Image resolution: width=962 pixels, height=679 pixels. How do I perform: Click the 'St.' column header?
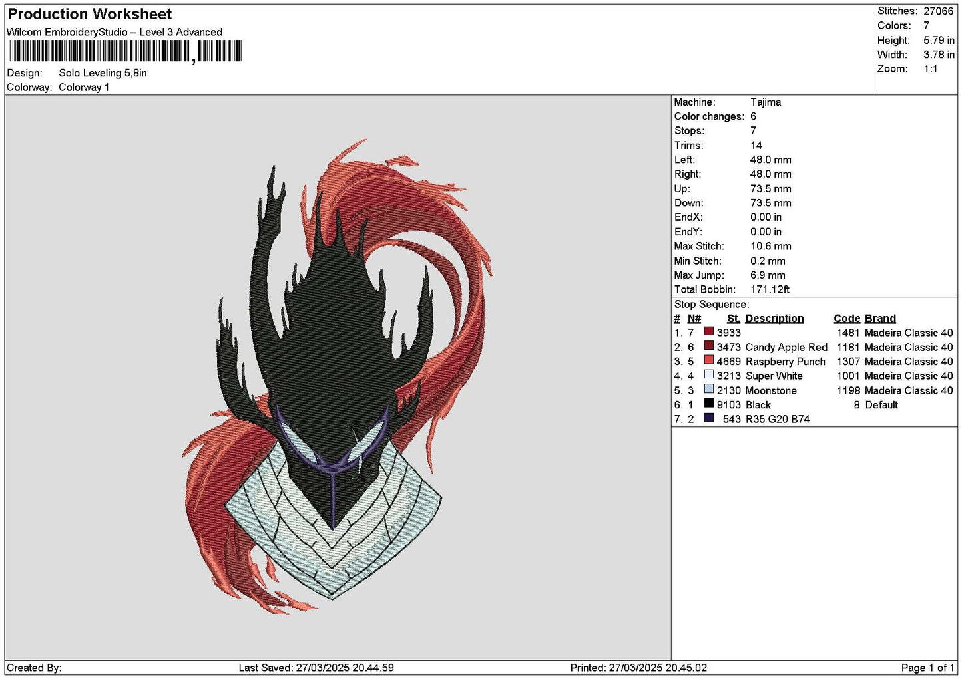(x=734, y=319)
